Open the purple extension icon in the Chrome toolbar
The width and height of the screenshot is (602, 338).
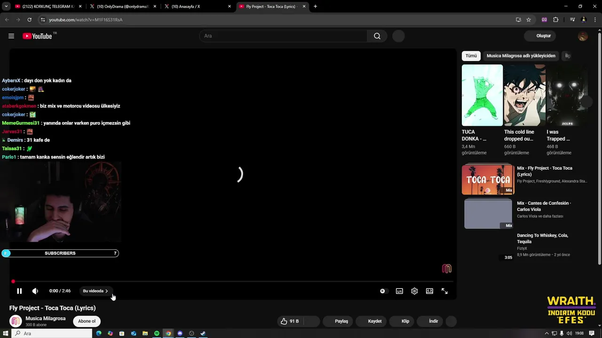pos(545,20)
